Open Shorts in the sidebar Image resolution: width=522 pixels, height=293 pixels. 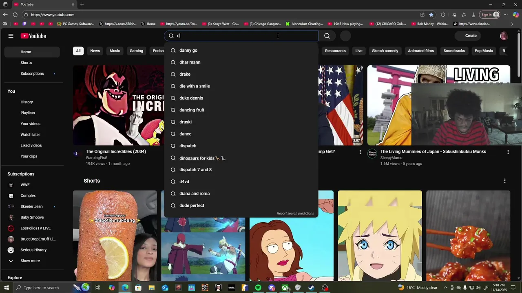click(32, 63)
